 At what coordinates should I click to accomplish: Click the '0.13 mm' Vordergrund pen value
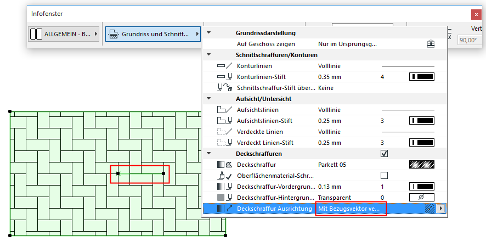point(330,187)
